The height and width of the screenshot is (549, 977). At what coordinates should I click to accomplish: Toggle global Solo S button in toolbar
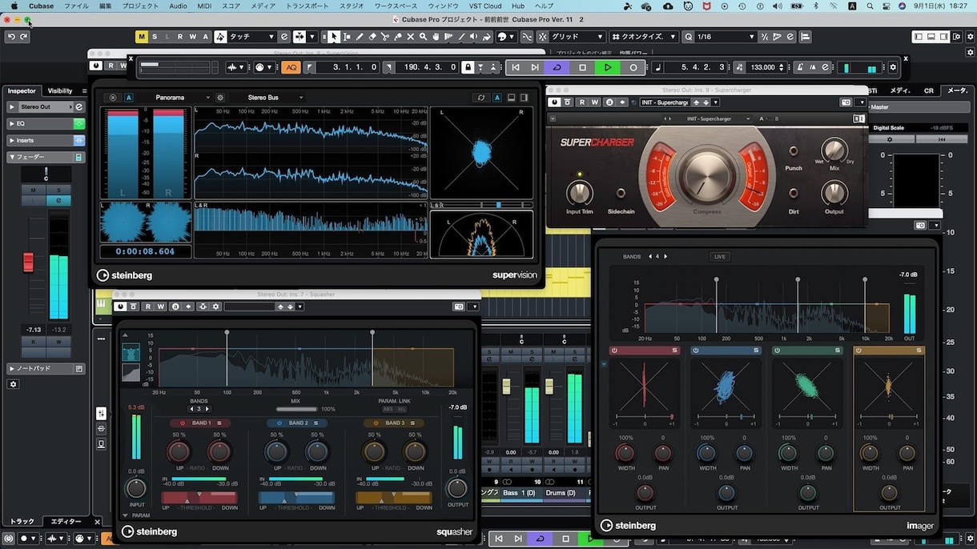(155, 37)
